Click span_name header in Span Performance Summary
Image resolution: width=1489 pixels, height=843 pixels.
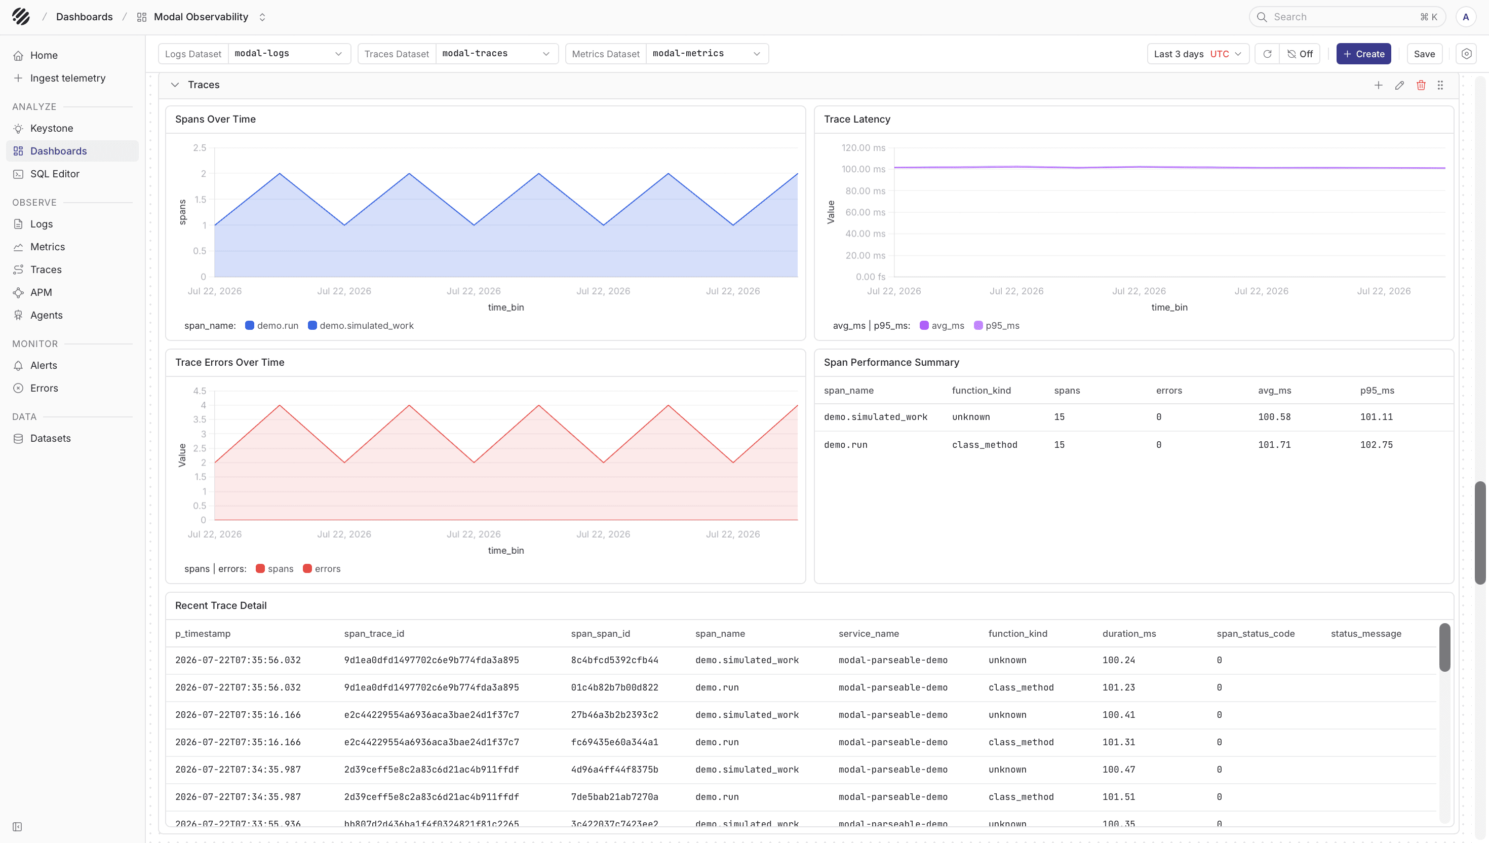(x=848, y=390)
